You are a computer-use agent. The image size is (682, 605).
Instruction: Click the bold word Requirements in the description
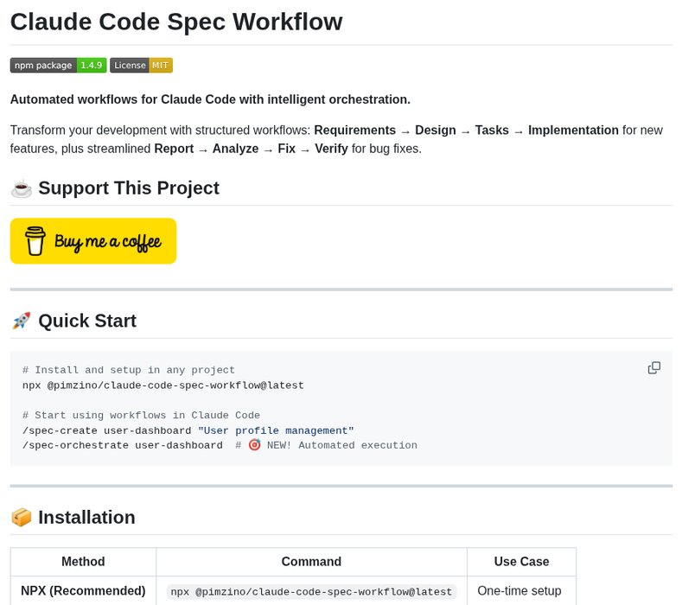[354, 131]
